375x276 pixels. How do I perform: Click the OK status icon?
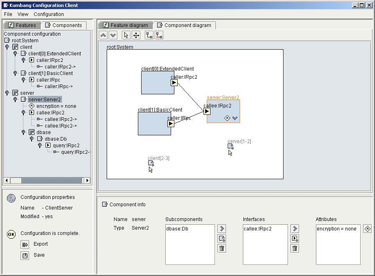pyautogui.click(x=11, y=234)
